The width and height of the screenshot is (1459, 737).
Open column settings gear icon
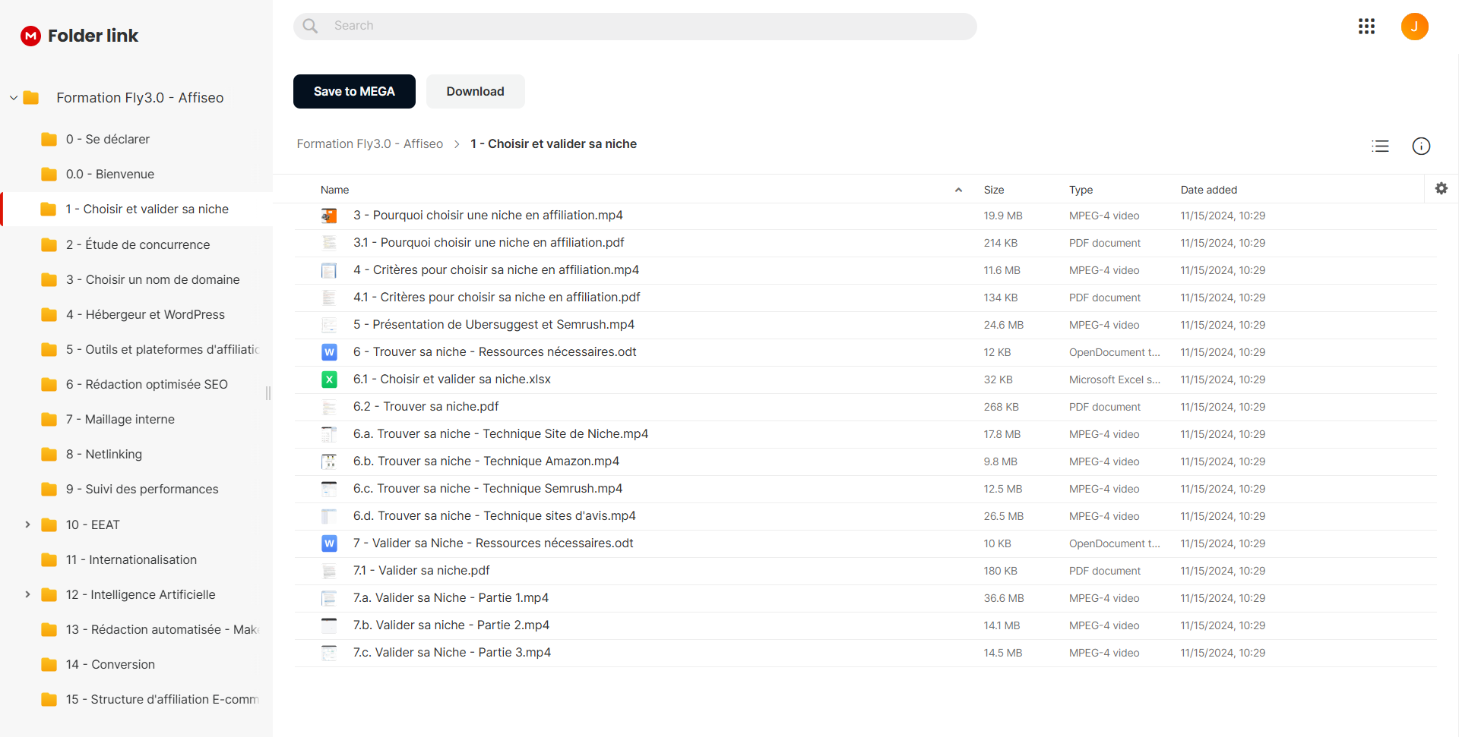[1441, 188]
